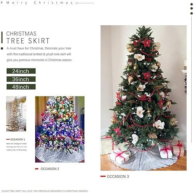Click the vertical line on the right edge
Image resolution: width=194 pixels, height=193 pixels.
pyautogui.click(x=192, y=79)
